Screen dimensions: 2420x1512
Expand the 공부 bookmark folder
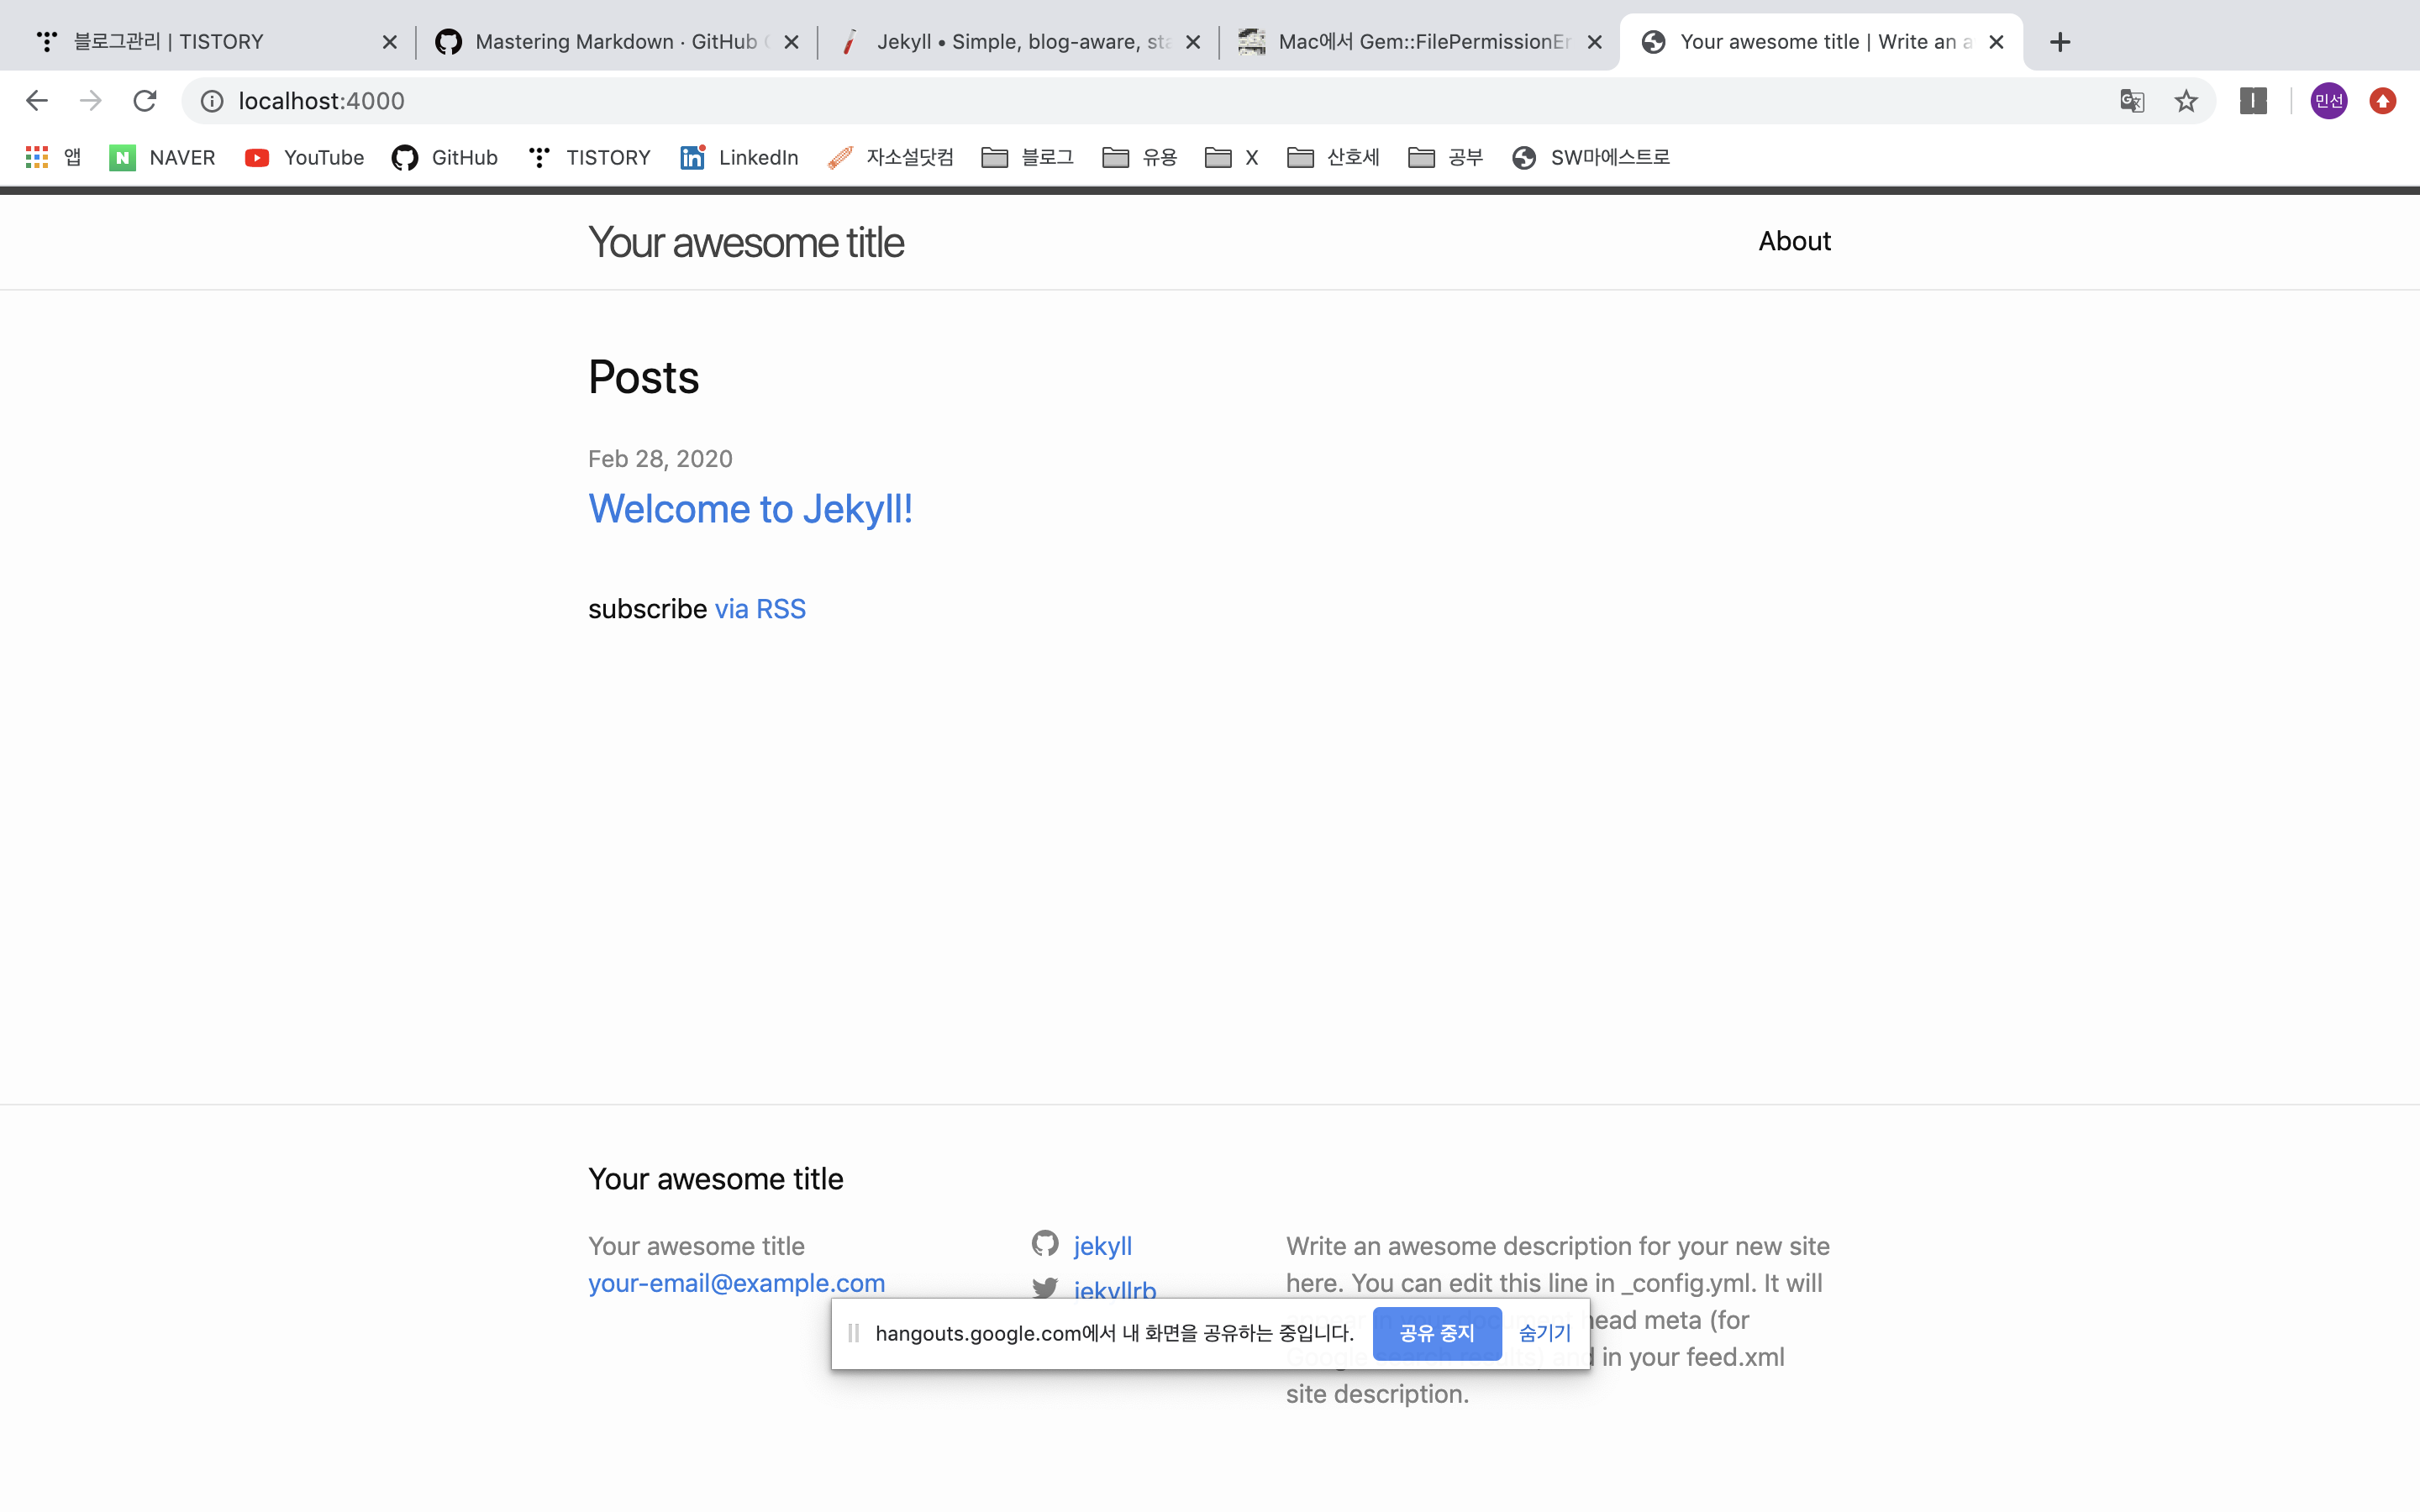tap(1446, 157)
